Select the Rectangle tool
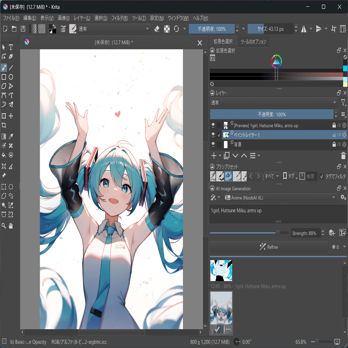The image size is (348, 348). (4, 77)
